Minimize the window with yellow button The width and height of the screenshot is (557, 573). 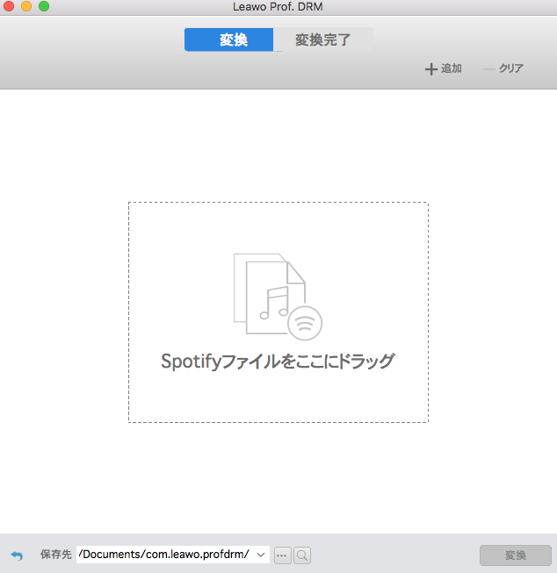[x=26, y=7]
